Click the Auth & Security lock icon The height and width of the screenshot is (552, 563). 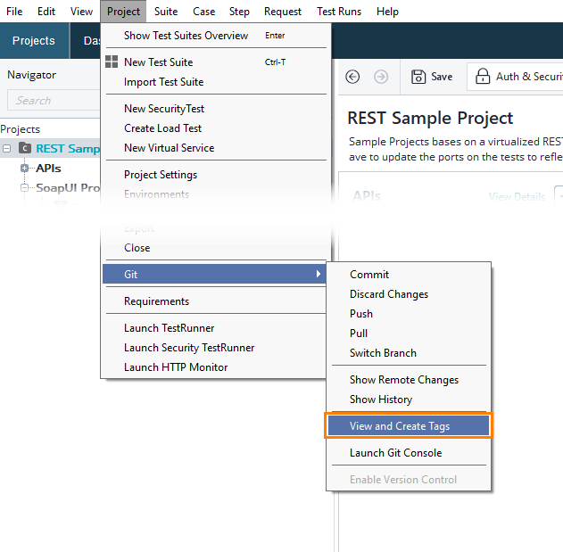click(x=483, y=76)
